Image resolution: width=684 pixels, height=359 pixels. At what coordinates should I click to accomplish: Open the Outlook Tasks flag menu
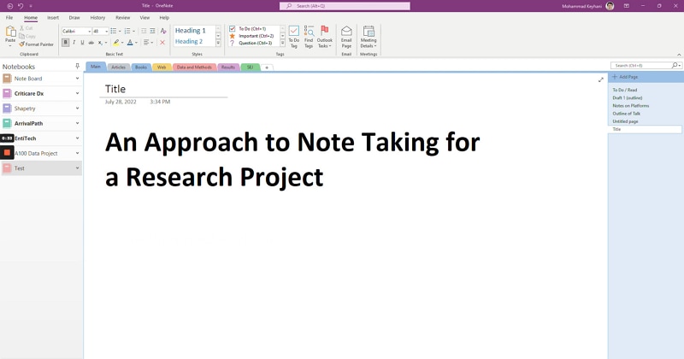[x=325, y=37]
